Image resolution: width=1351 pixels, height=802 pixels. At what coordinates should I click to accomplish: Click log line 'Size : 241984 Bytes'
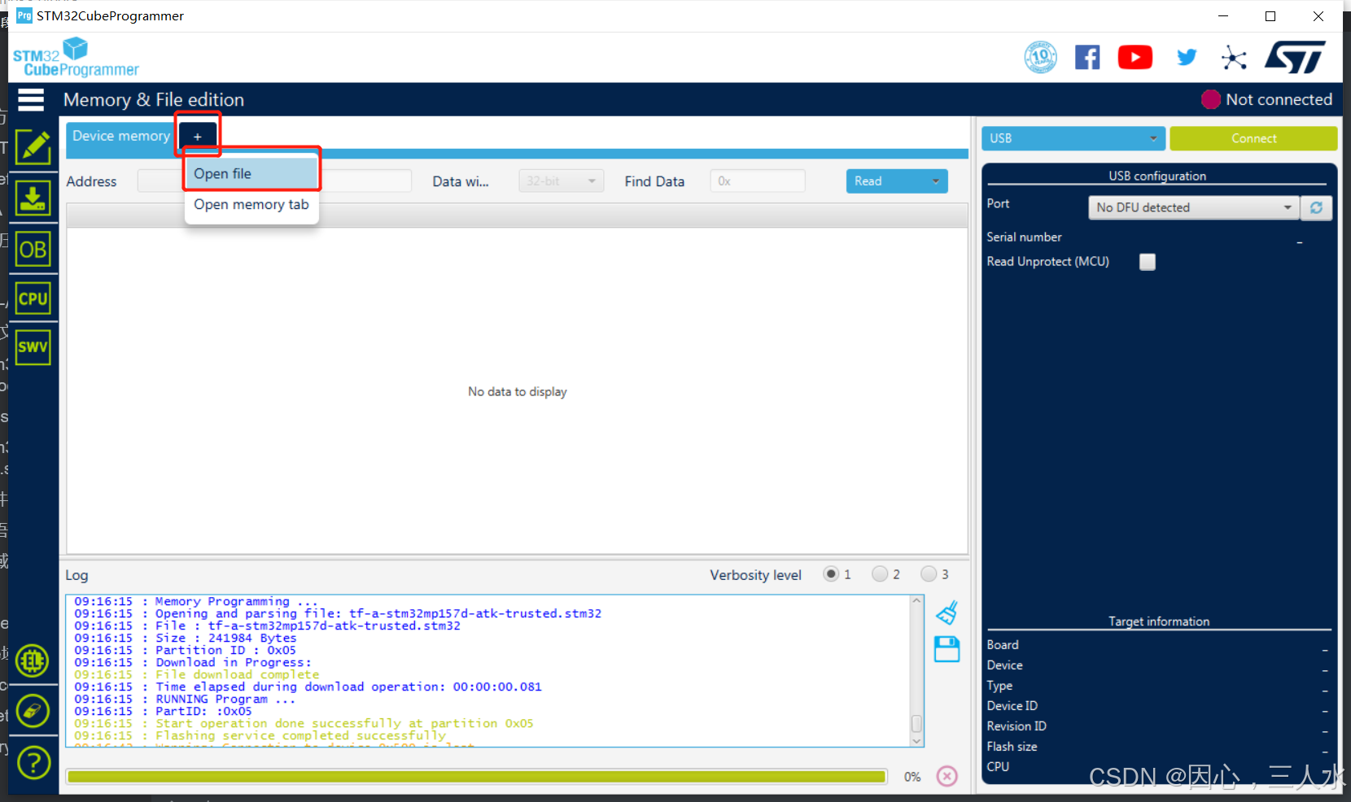point(226,638)
